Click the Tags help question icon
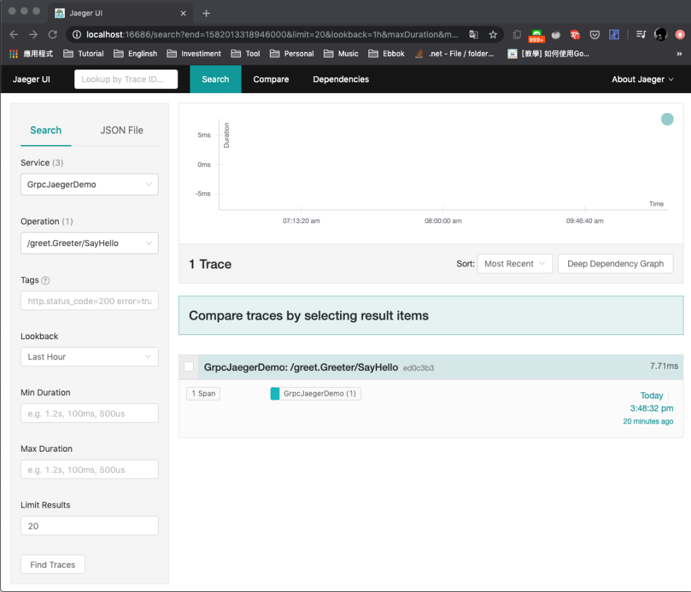The width and height of the screenshot is (691, 592). 45,280
